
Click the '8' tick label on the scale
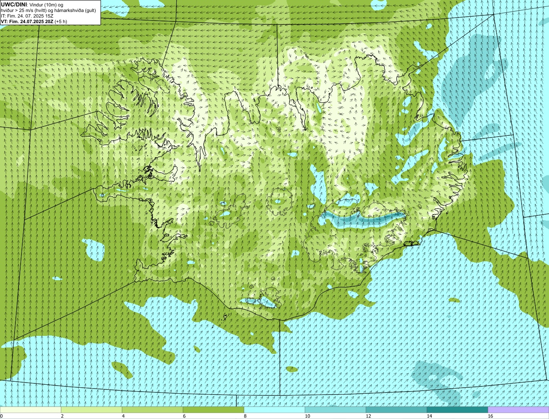[x=245, y=416]
